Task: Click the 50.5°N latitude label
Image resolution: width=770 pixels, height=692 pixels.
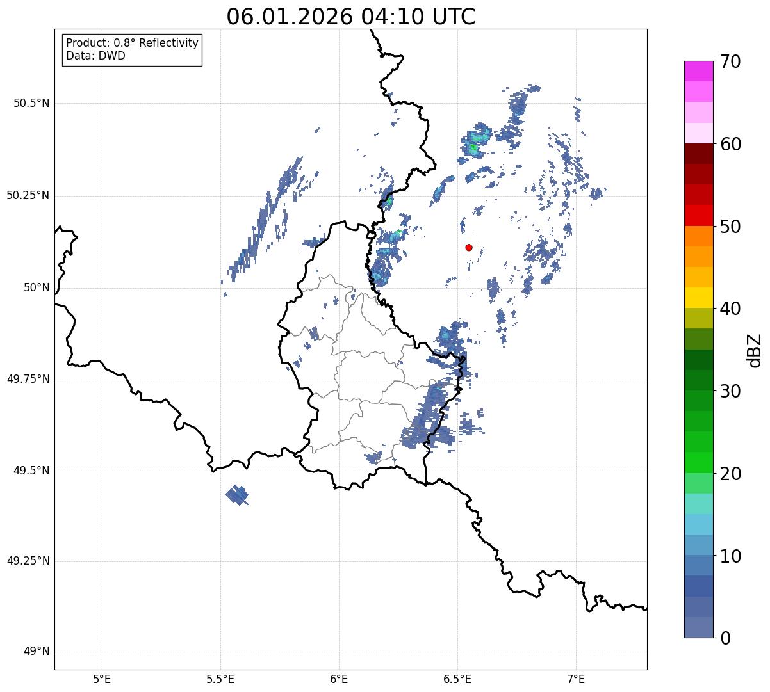Action: click(x=31, y=103)
